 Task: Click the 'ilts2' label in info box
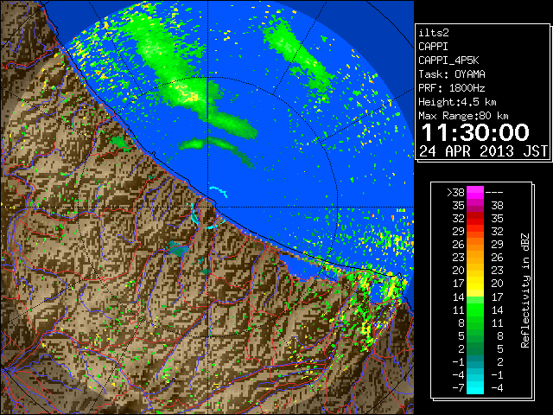[x=434, y=33]
